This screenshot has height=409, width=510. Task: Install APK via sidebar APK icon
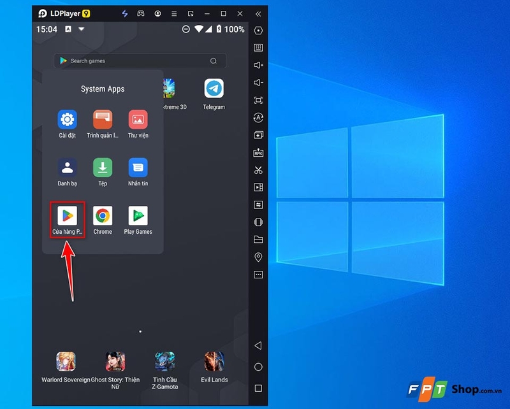[258, 152]
